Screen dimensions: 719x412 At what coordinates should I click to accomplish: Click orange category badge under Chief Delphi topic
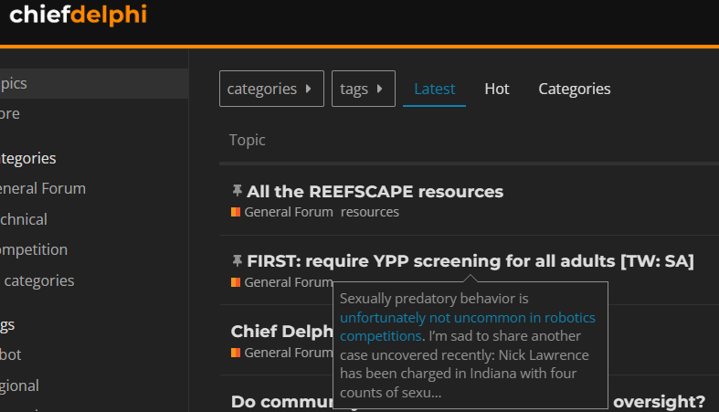236,353
